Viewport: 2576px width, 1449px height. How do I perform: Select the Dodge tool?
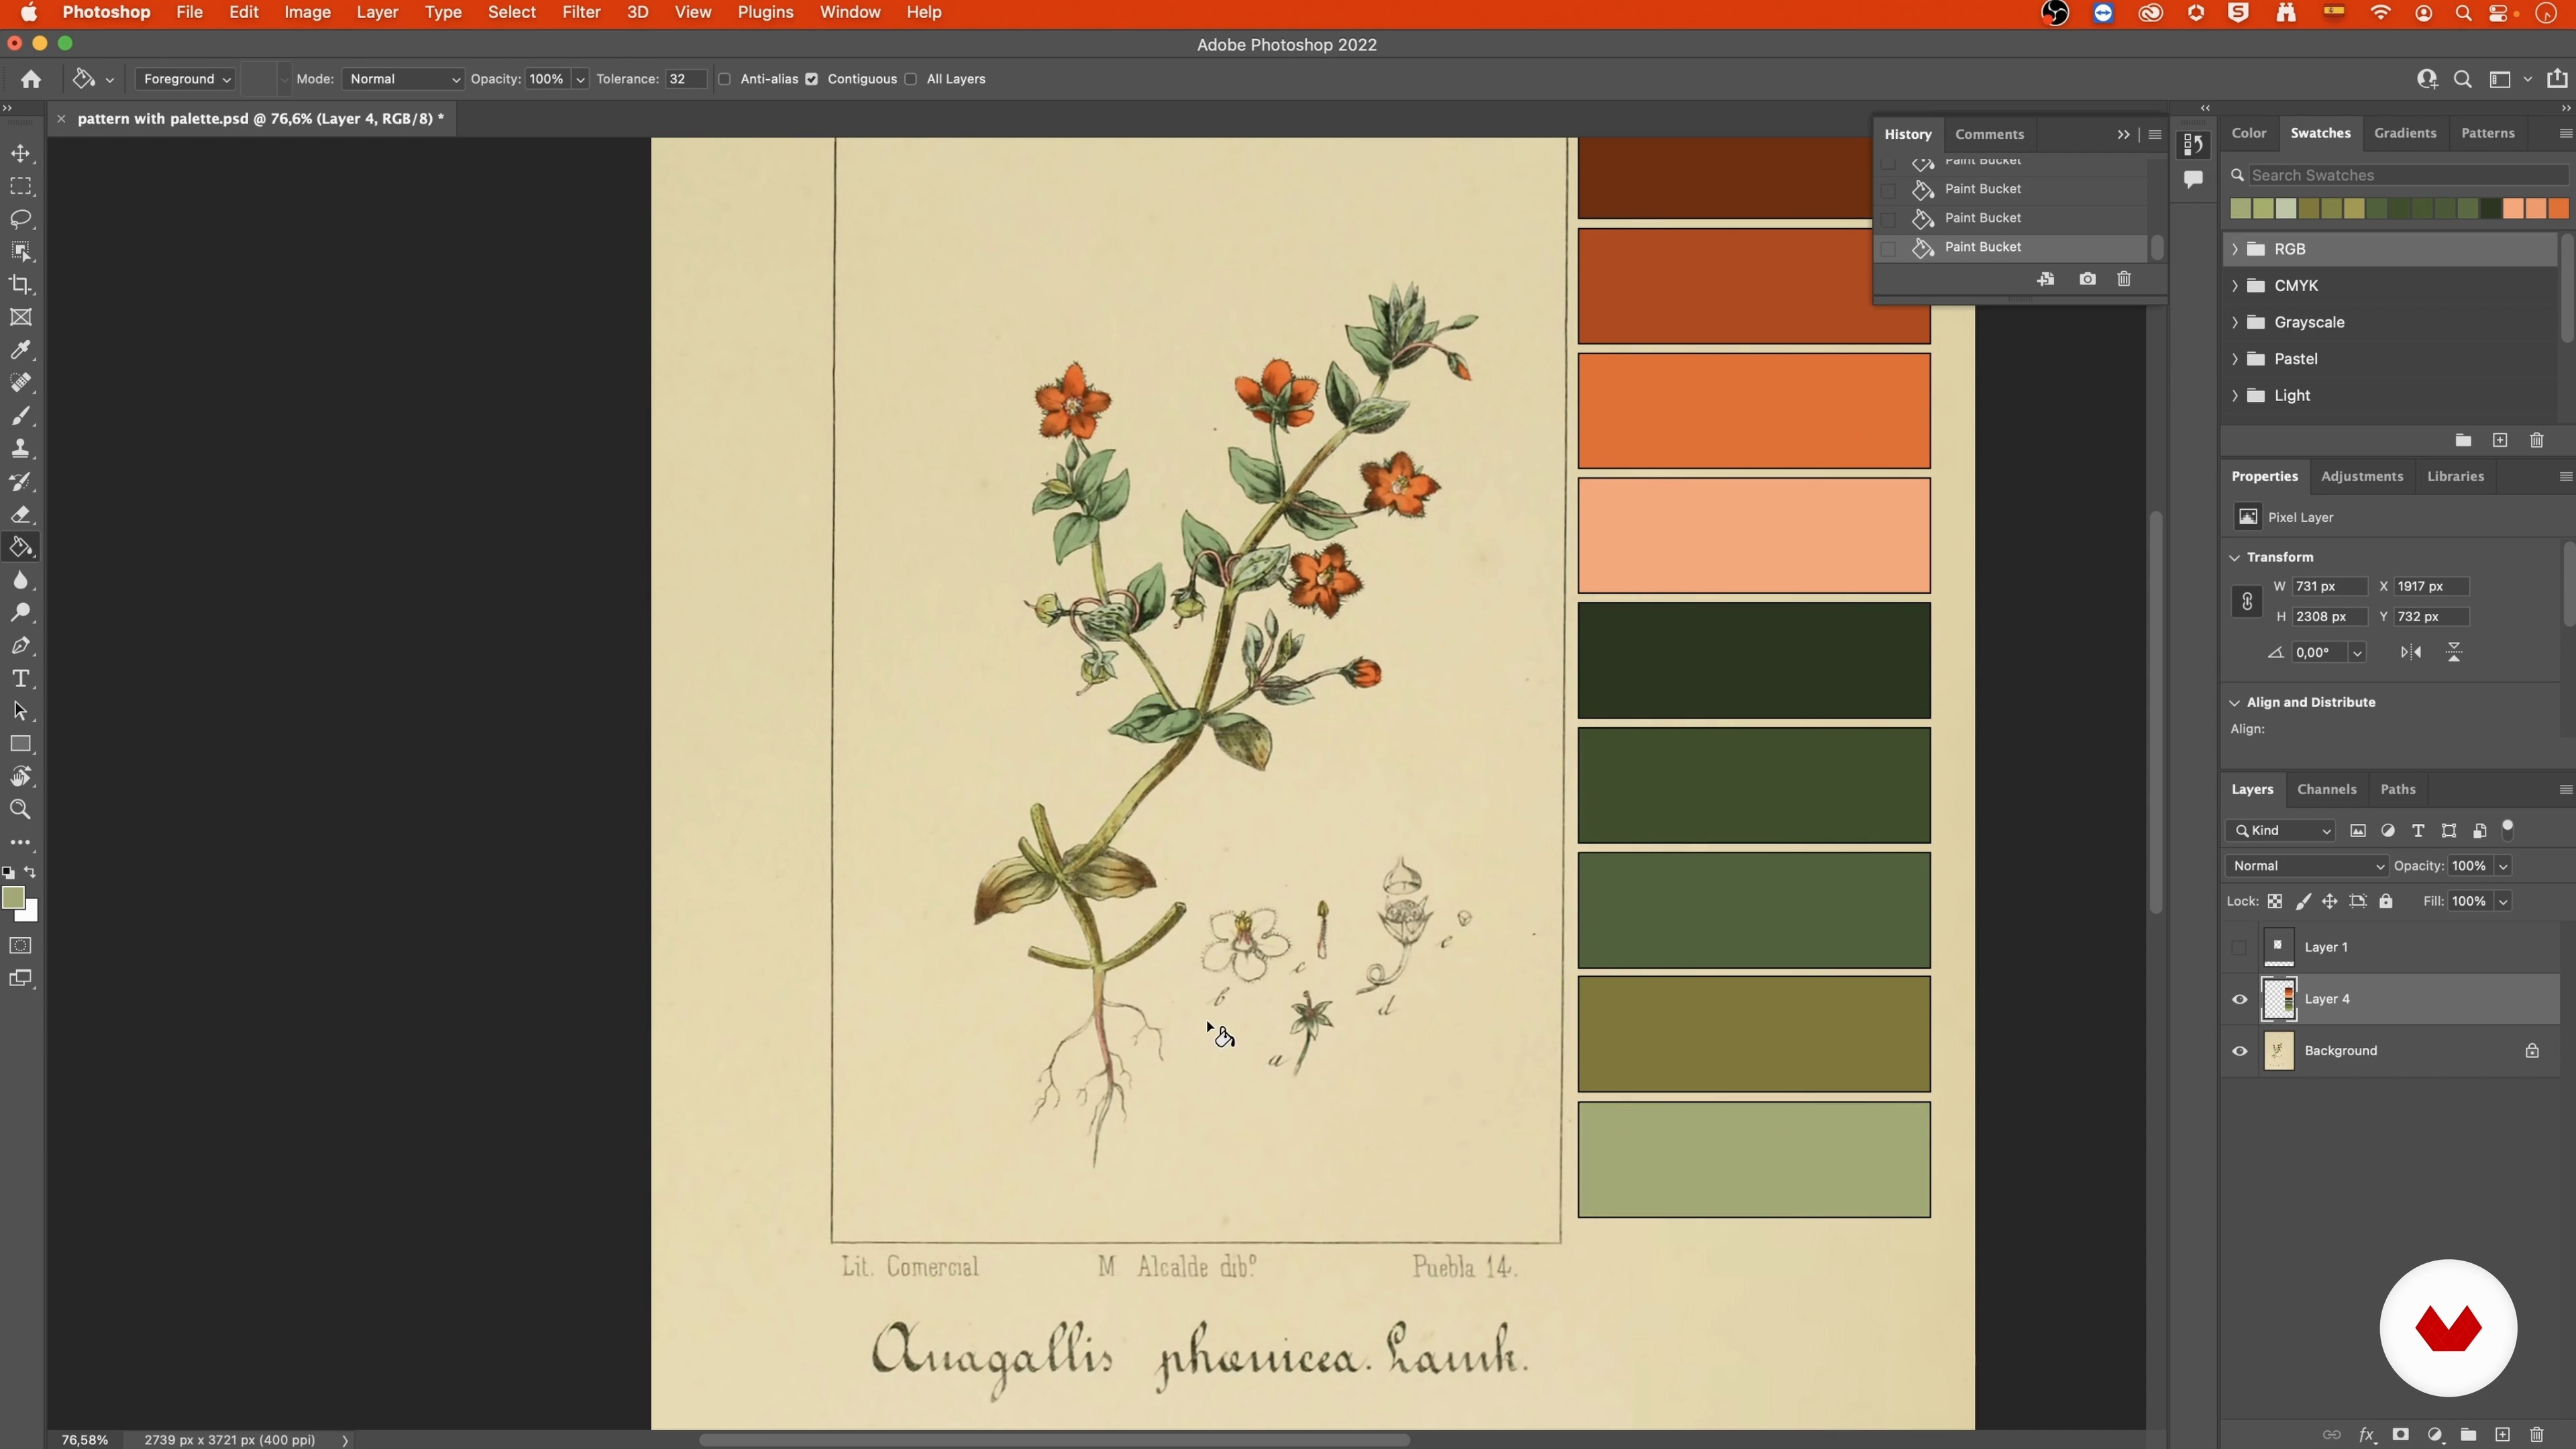point(21,613)
